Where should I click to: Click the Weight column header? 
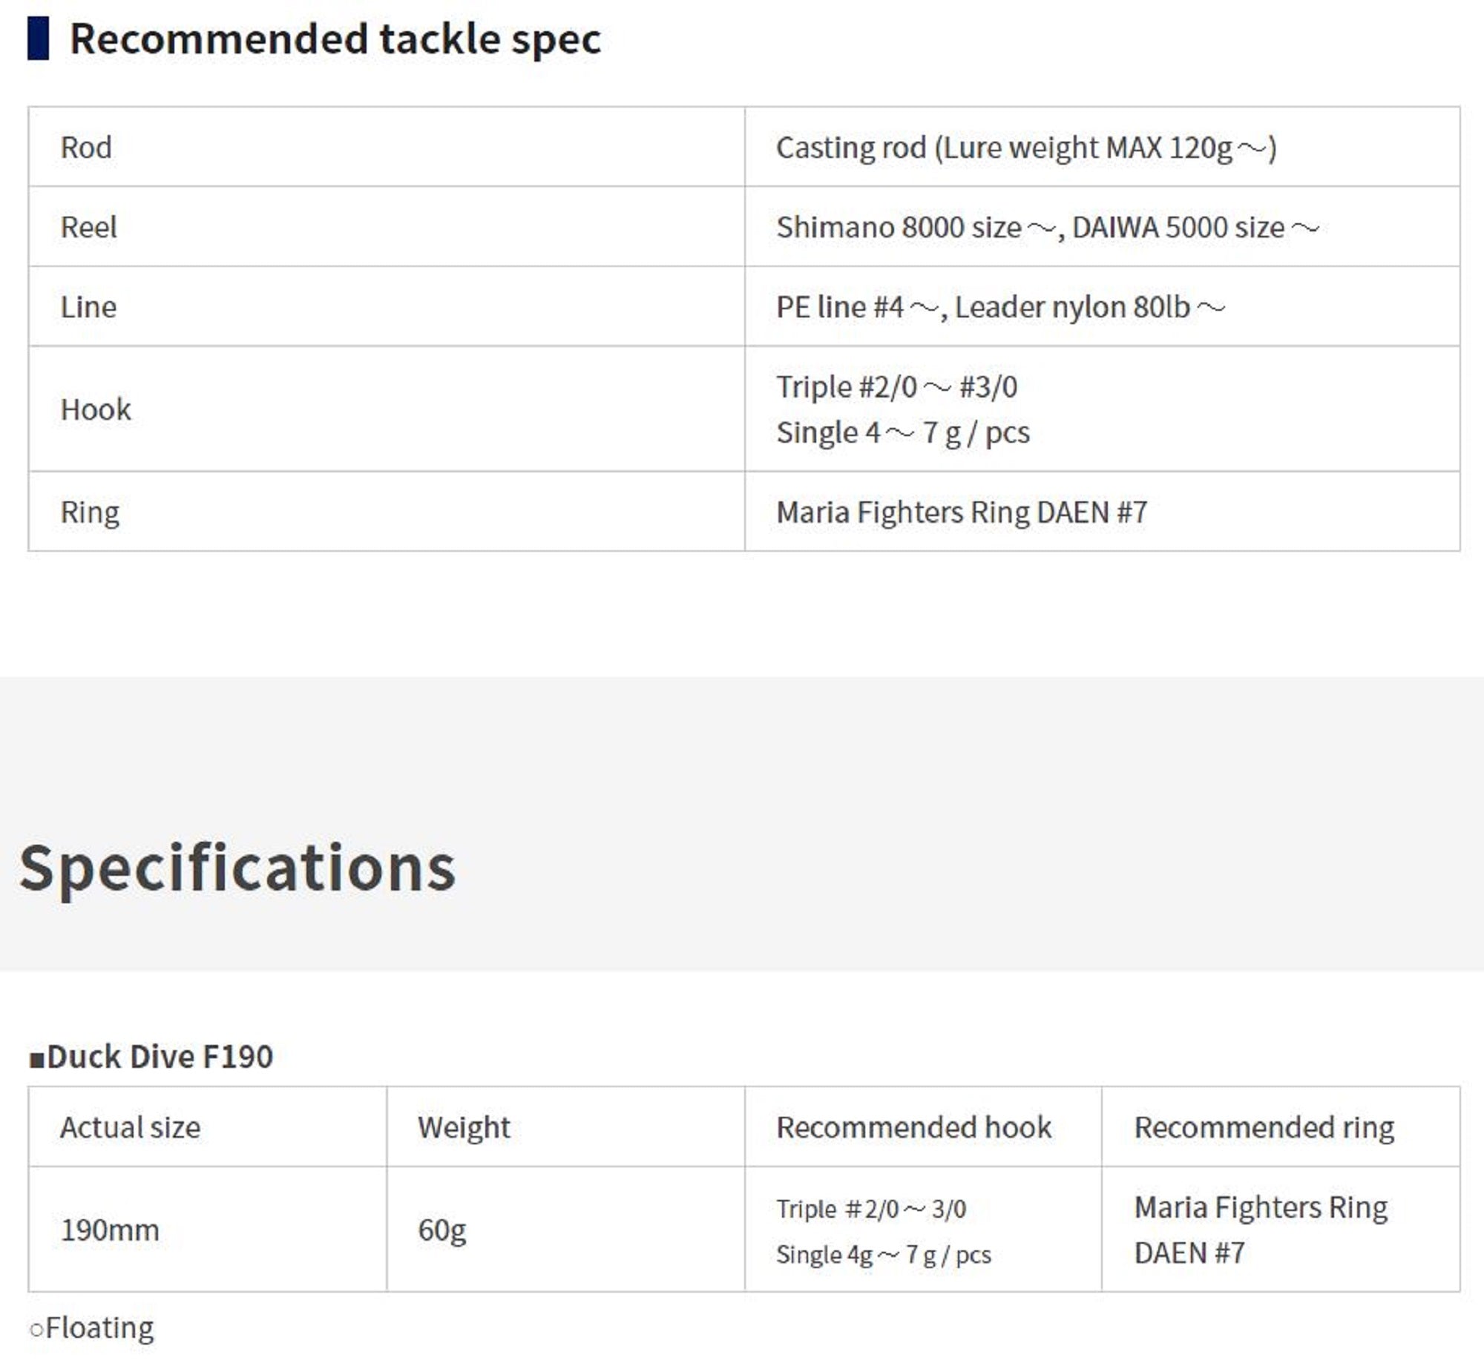[x=464, y=1127]
